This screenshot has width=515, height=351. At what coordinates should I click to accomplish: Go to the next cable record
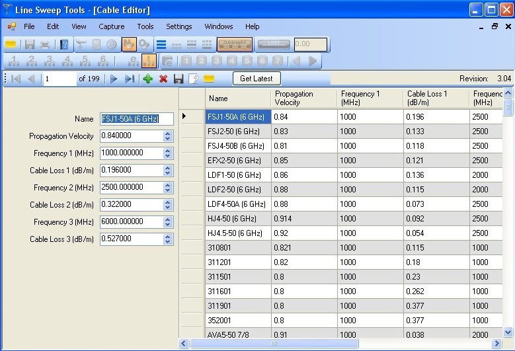(x=114, y=79)
